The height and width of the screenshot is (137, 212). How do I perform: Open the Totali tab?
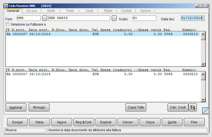coord(70,11)
